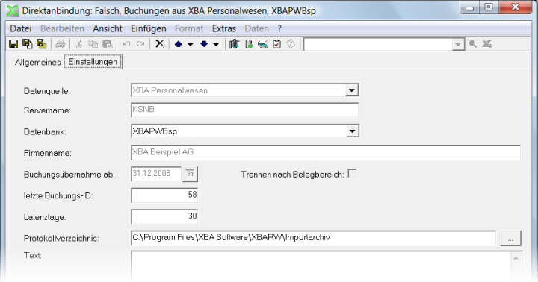Click the black X delete icon
This screenshot has height=282, width=538.
coord(160,43)
